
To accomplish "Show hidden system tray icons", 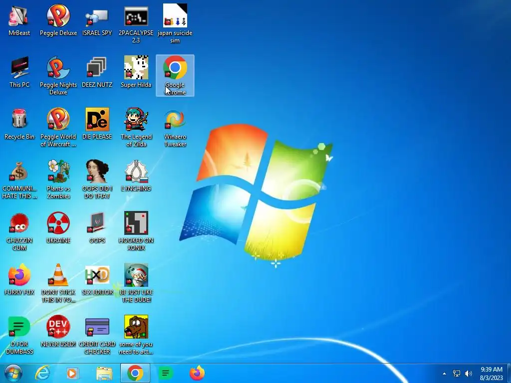I will [444, 374].
